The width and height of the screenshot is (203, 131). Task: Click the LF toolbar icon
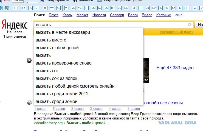point(134,8)
